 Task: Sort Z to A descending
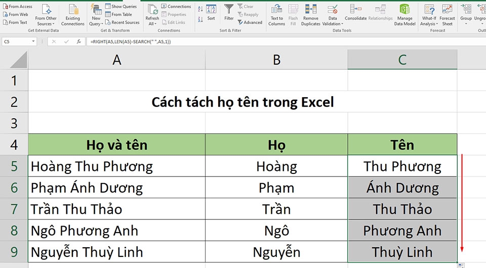[200, 19]
